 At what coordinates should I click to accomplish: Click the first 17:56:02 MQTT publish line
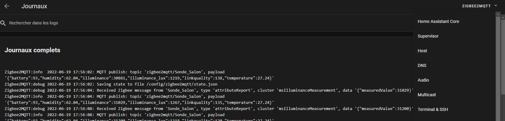click(115, 72)
